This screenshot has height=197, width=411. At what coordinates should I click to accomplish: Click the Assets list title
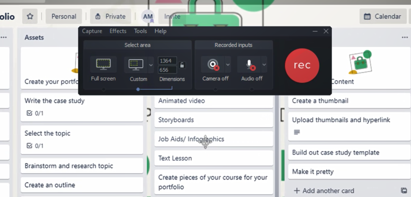pos(34,38)
